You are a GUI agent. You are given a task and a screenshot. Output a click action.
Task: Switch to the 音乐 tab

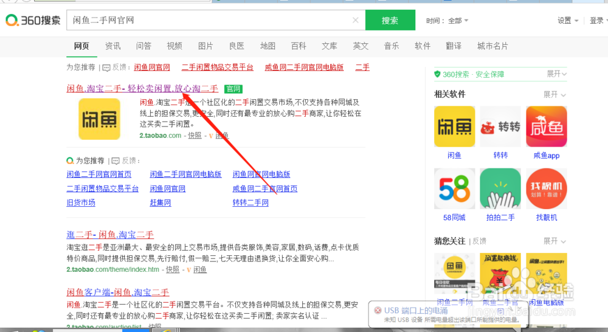[x=392, y=46]
